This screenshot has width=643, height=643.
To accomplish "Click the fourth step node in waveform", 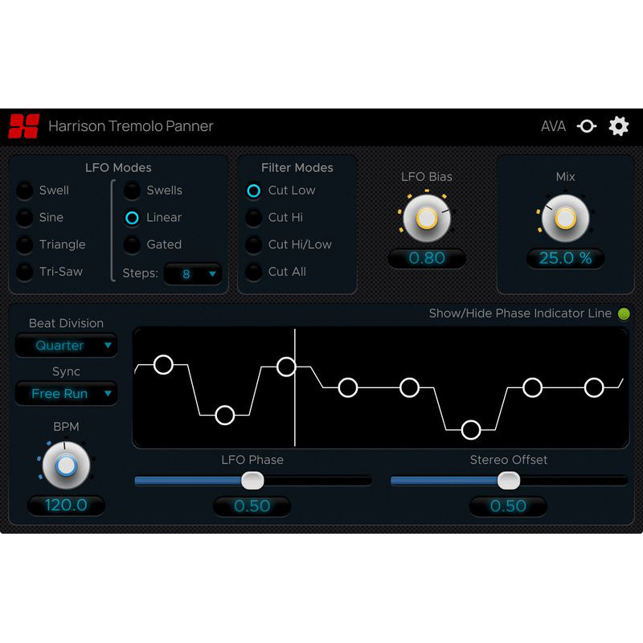I will tap(348, 387).
